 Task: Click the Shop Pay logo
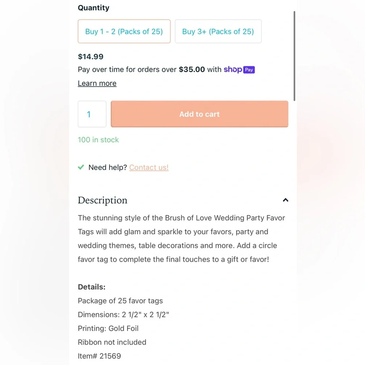(x=239, y=70)
